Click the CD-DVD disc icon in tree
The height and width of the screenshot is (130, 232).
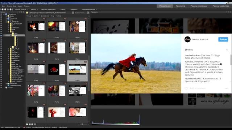coord(6,87)
